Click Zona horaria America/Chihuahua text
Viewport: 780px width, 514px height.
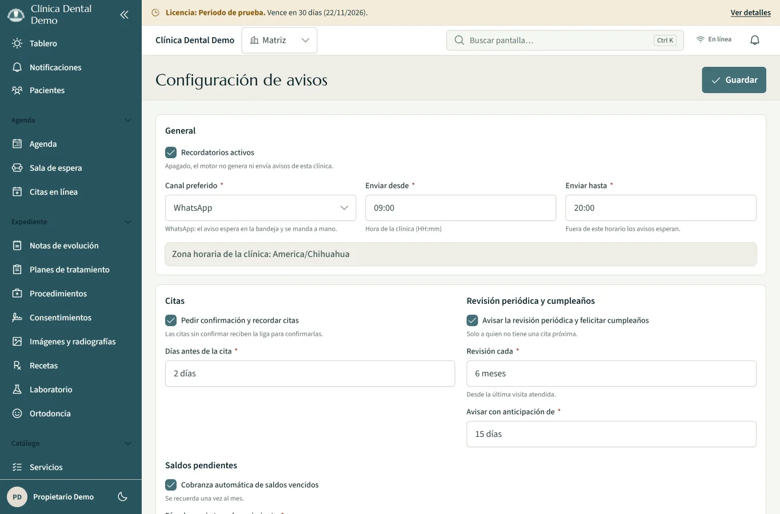coord(261,254)
